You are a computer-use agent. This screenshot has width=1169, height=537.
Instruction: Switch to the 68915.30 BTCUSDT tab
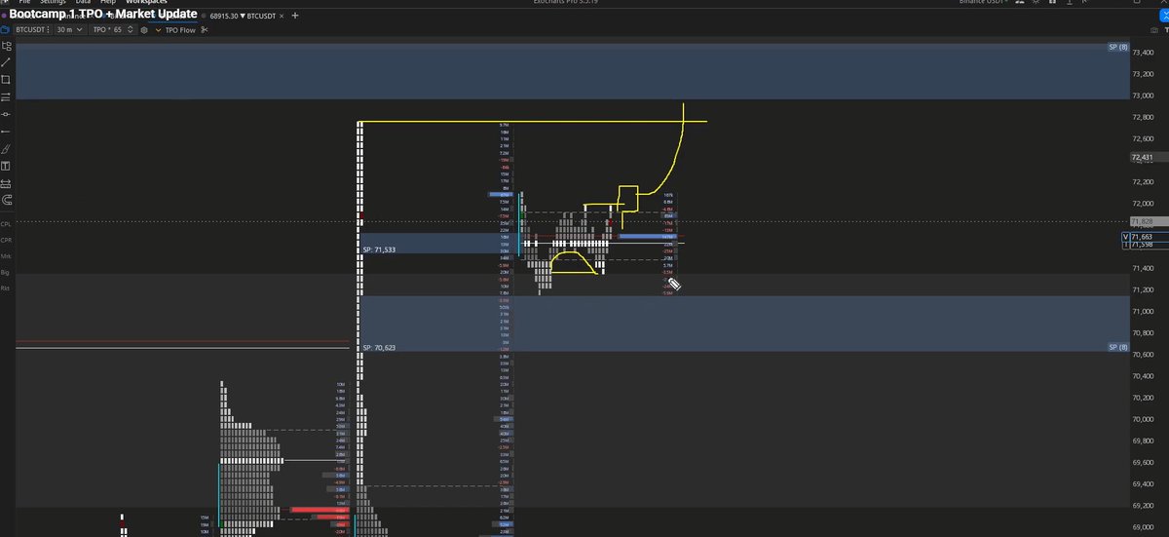click(x=245, y=16)
